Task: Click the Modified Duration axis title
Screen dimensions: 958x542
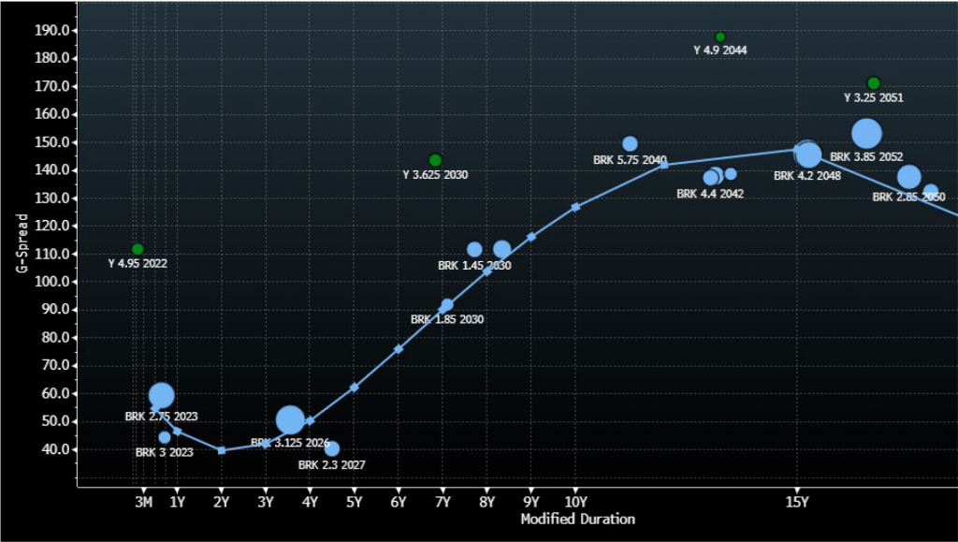Action: pyautogui.click(x=577, y=519)
